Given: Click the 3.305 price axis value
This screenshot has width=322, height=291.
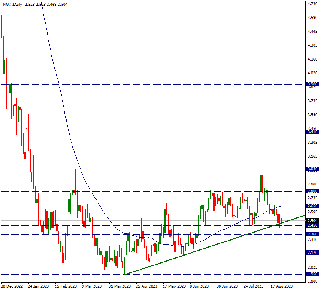Looking at the screenshot, I should (312, 143).
